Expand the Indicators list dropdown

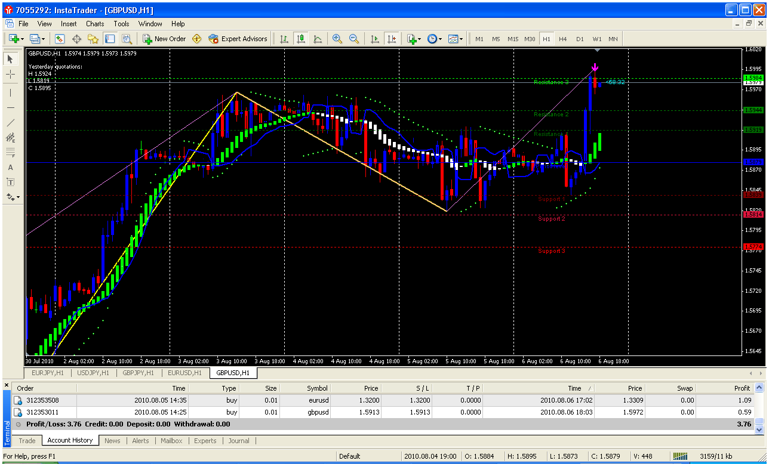click(414, 39)
